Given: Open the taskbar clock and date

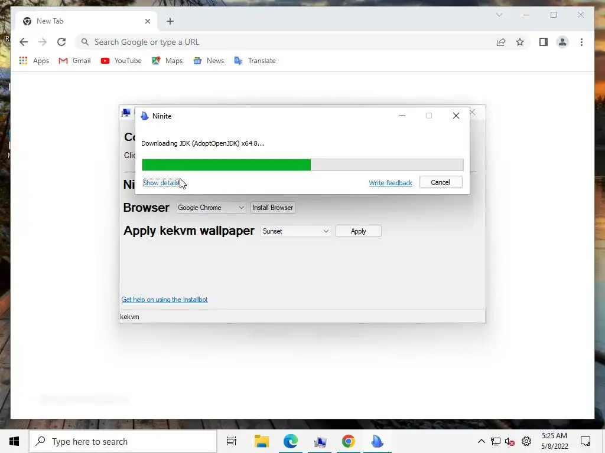Looking at the screenshot, I should coord(554,441).
